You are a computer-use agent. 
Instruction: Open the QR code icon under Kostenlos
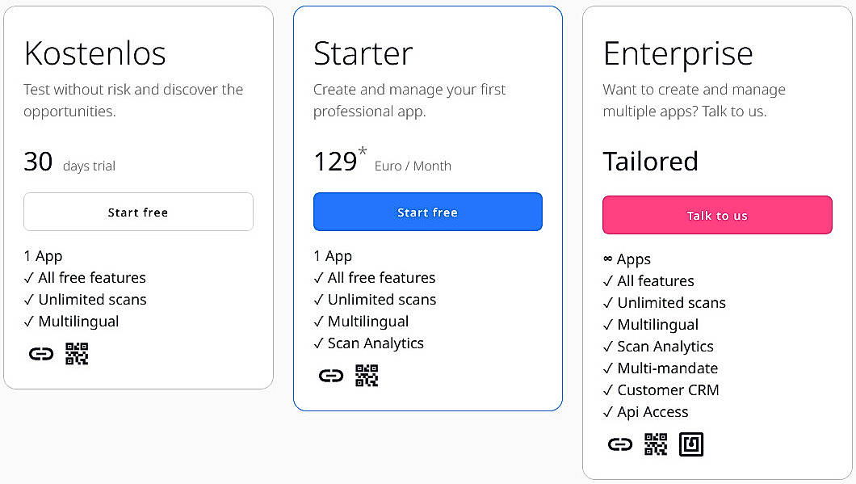(77, 353)
